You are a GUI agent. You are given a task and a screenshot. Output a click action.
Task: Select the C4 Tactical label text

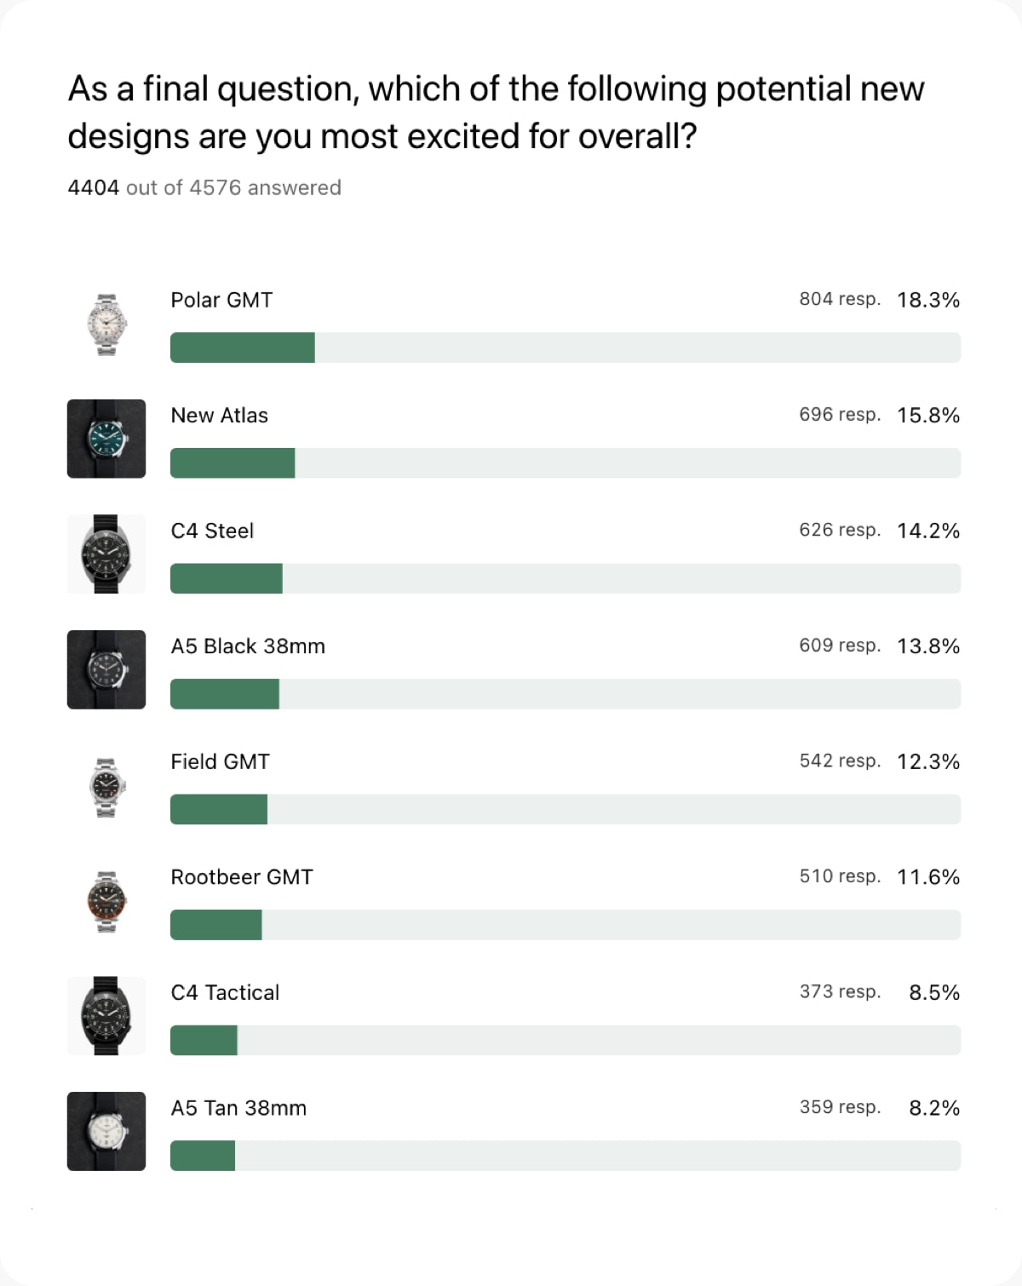click(225, 992)
